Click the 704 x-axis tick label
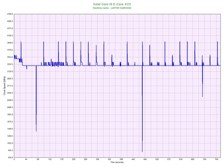Screen dimensions: 224x168 tap(205, 159)
